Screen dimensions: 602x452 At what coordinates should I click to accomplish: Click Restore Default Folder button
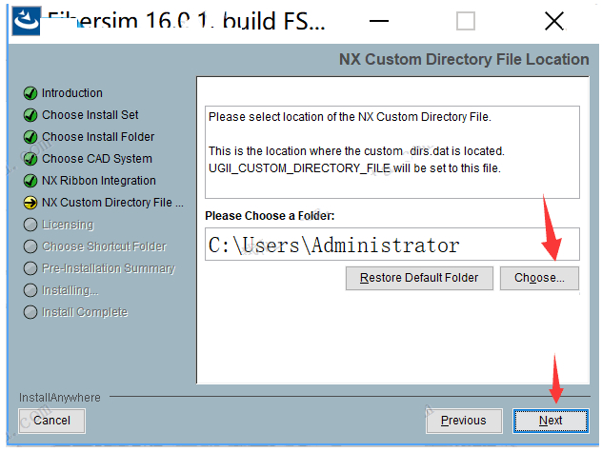click(x=419, y=278)
